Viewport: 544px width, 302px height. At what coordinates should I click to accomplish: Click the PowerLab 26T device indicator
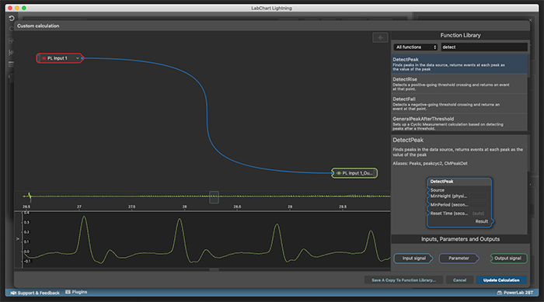[515, 293]
